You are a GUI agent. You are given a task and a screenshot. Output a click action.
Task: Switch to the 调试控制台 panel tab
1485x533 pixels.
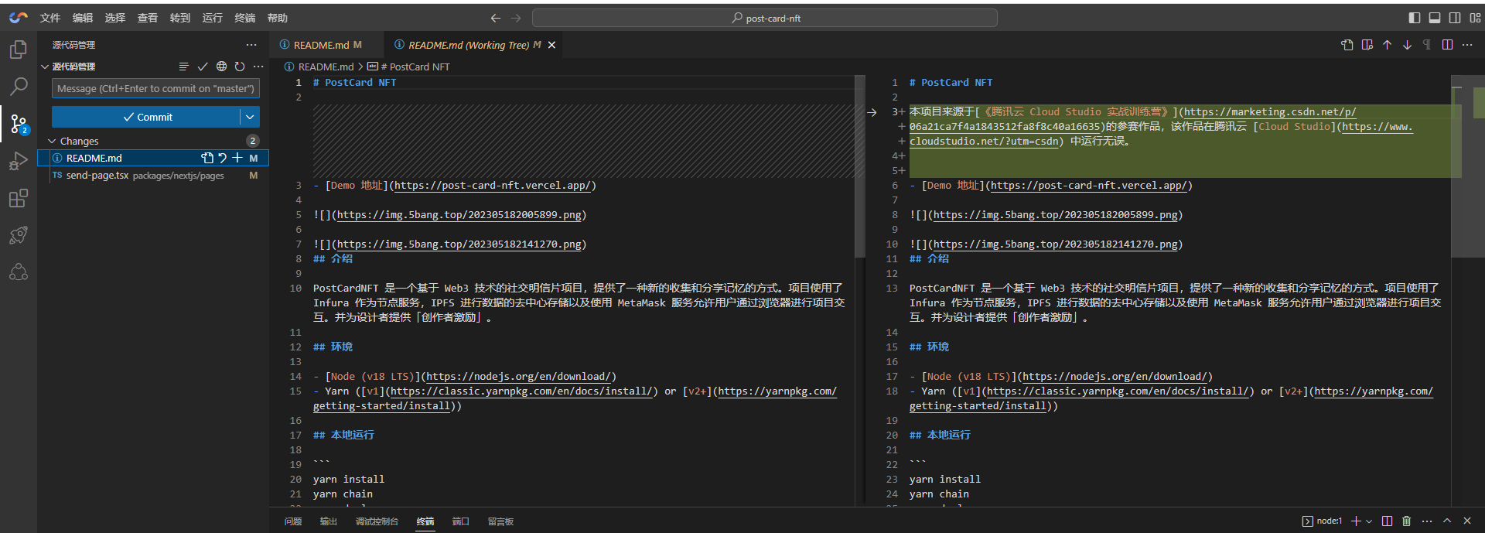pyautogui.click(x=377, y=521)
